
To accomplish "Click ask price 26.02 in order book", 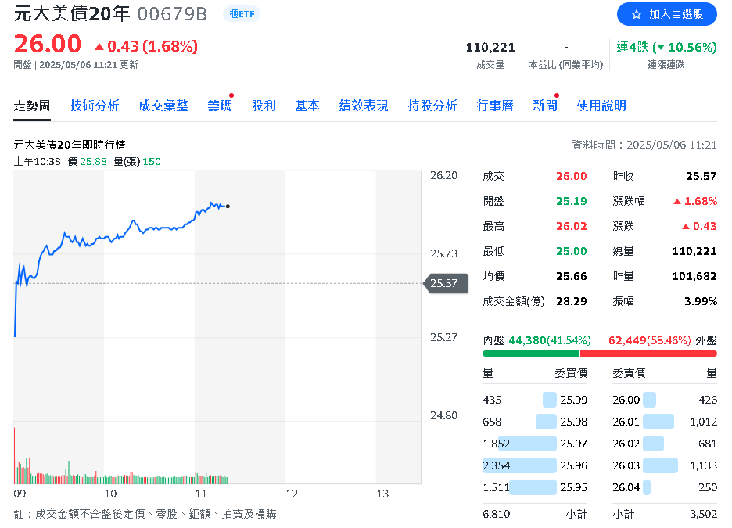I will (x=626, y=444).
